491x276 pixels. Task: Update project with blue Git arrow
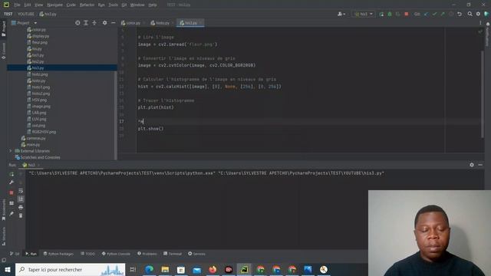click(x=427, y=14)
